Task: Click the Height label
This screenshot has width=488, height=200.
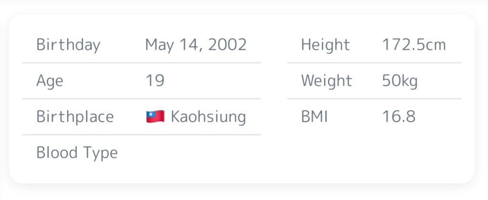Action: pyautogui.click(x=325, y=45)
